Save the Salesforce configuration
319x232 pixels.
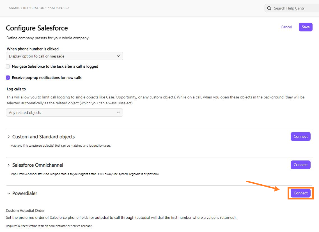coord(306,27)
